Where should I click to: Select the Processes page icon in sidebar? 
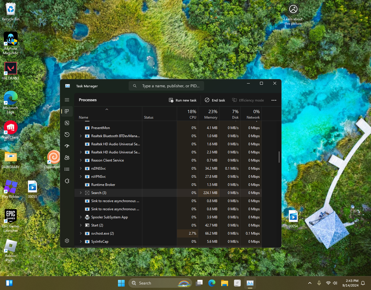tap(67, 111)
